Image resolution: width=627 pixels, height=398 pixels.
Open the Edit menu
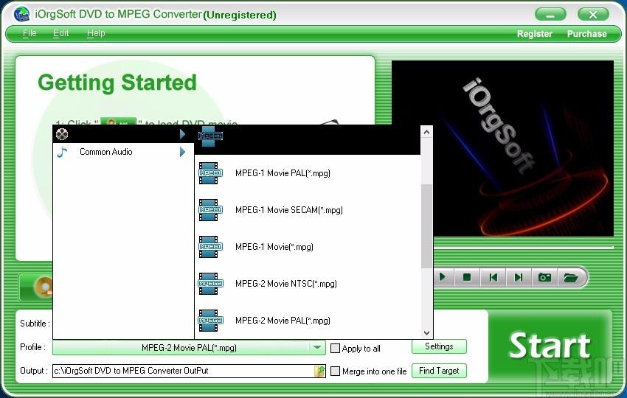pos(60,33)
